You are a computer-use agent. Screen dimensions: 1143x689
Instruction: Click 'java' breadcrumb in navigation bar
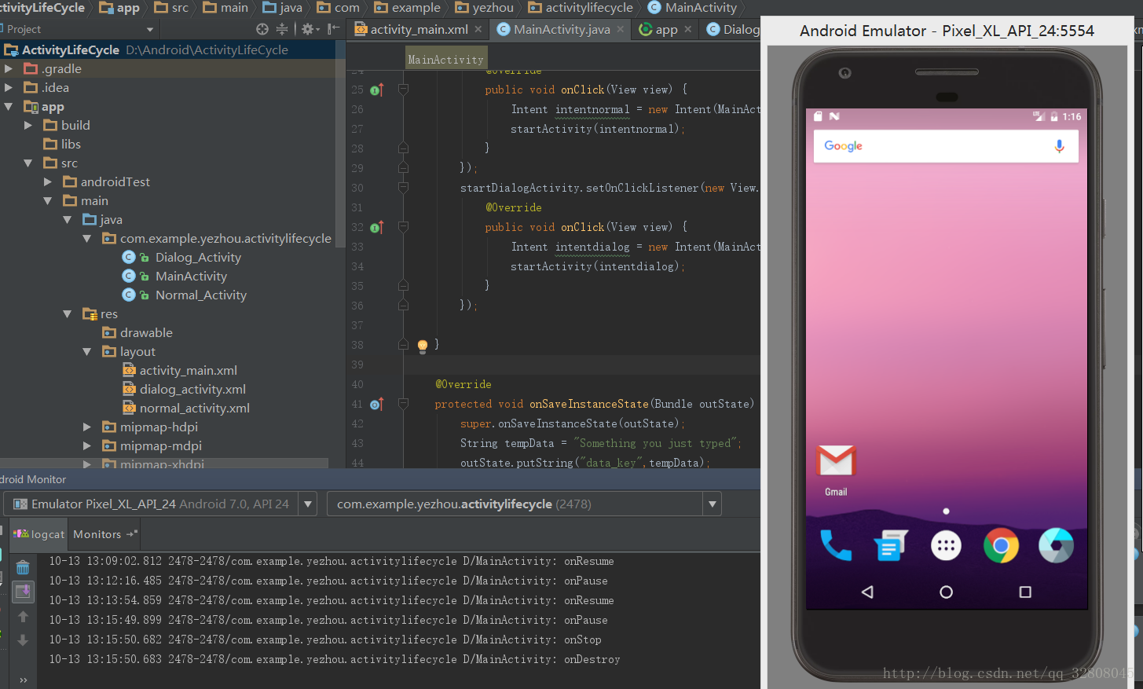pyautogui.click(x=282, y=8)
